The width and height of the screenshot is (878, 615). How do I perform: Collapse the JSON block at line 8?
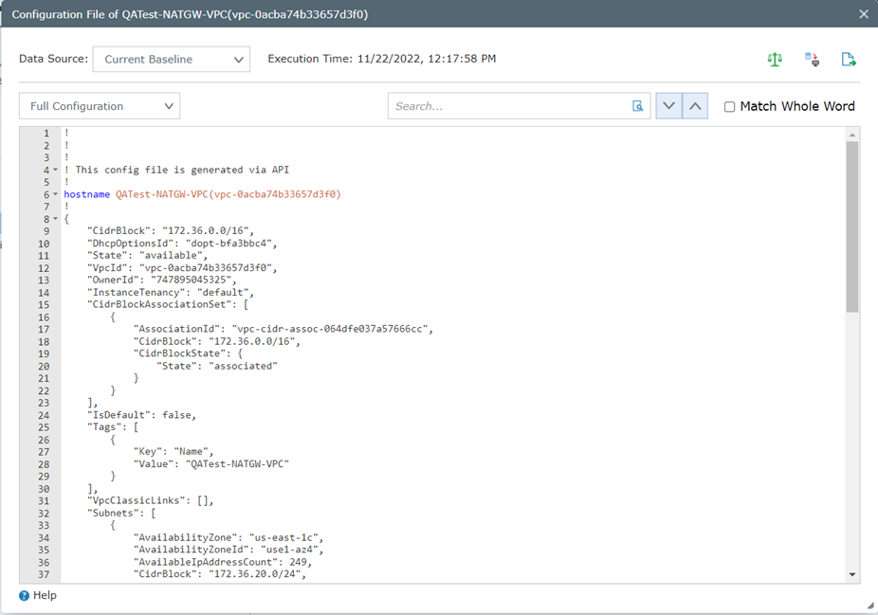[x=55, y=220]
